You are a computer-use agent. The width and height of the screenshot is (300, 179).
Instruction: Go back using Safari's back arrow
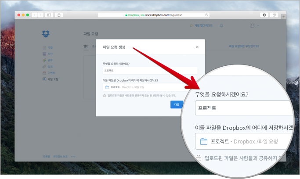coord(34,15)
